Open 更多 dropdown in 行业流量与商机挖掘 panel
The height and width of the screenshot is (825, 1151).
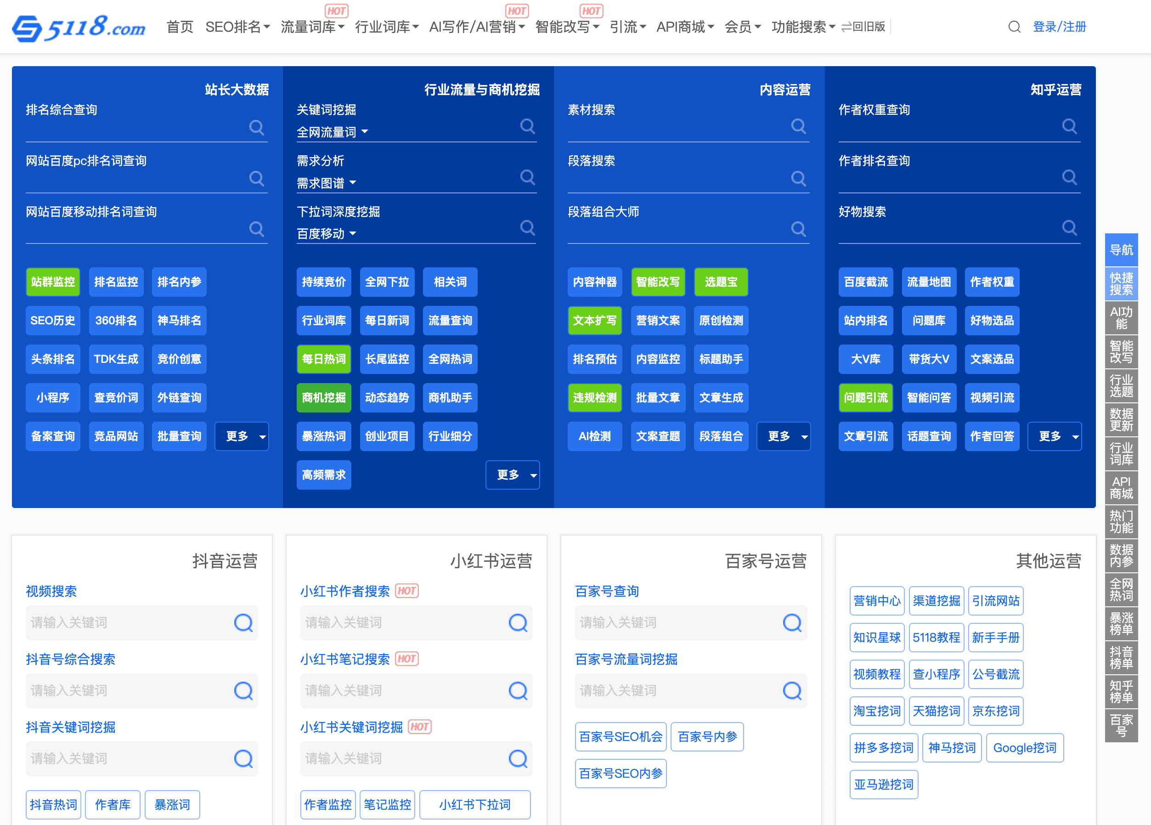coord(513,475)
